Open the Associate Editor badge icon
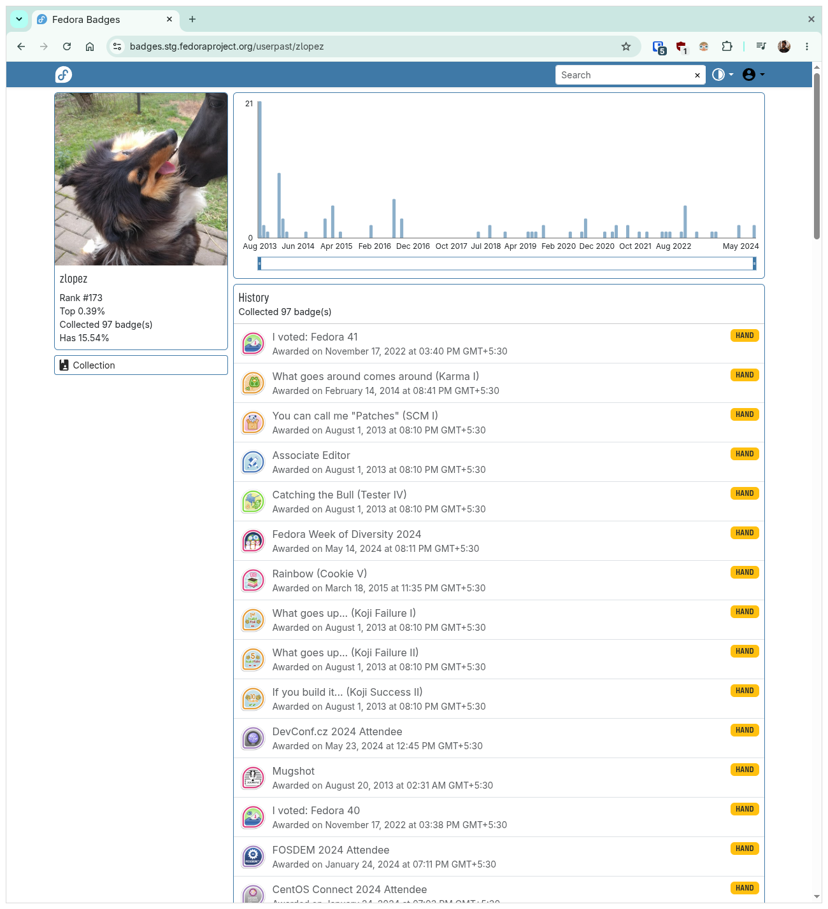The width and height of the screenshot is (828, 909). point(253,462)
